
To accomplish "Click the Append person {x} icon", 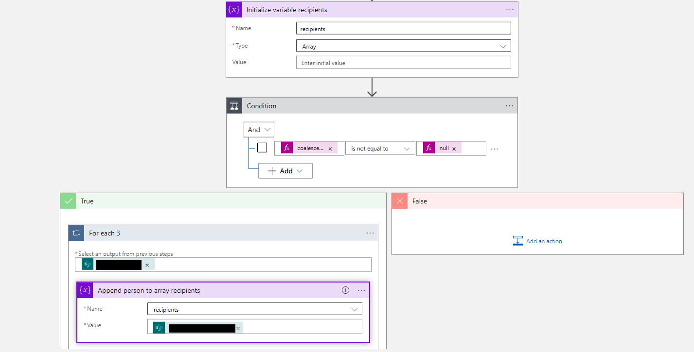I will 85,290.
